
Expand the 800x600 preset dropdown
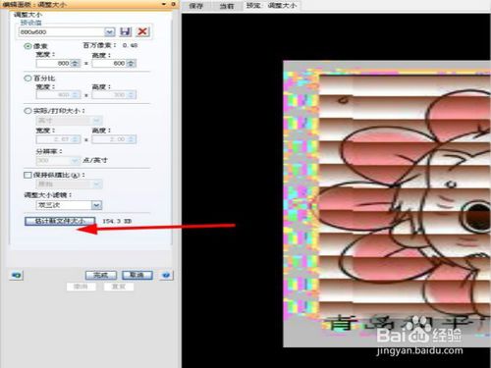click(109, 31)
